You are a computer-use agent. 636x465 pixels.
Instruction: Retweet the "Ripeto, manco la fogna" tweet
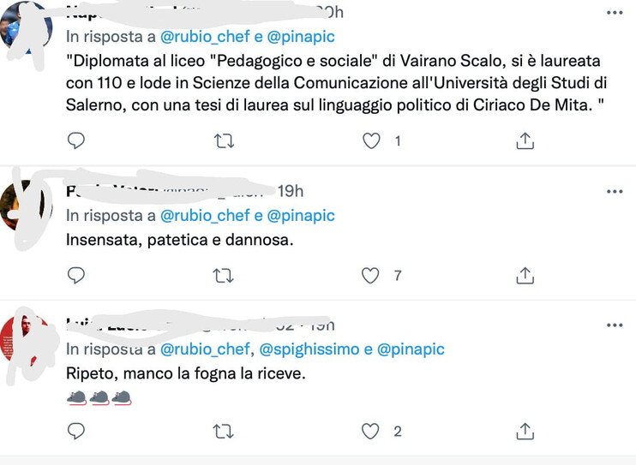tap(224, 431)
